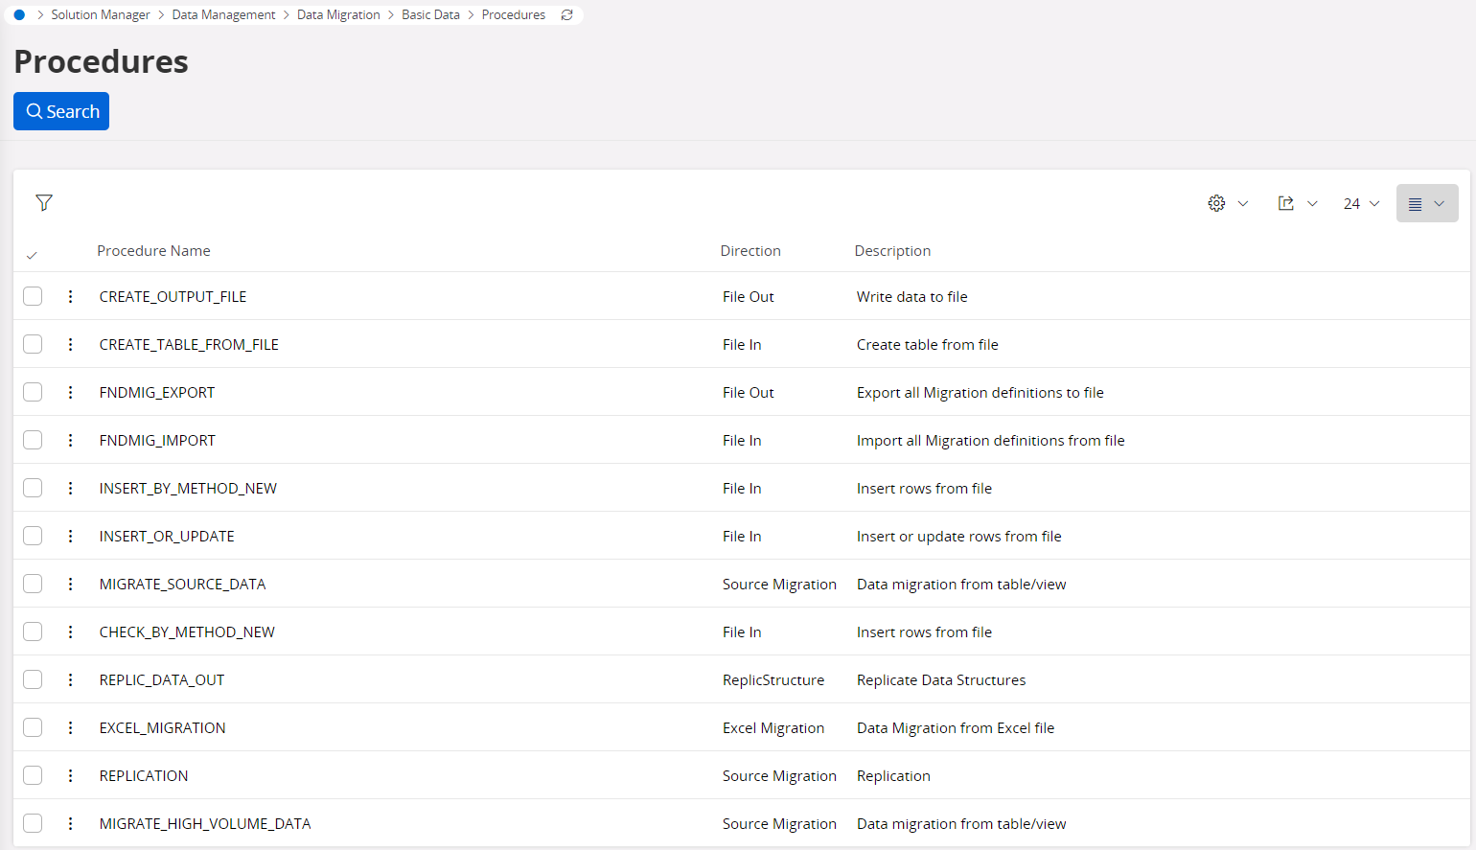Image resolution: width=1476 pixels, height=850 pixels.
Task: Click the select-all checkmark in the header
Action: [32, 255]
